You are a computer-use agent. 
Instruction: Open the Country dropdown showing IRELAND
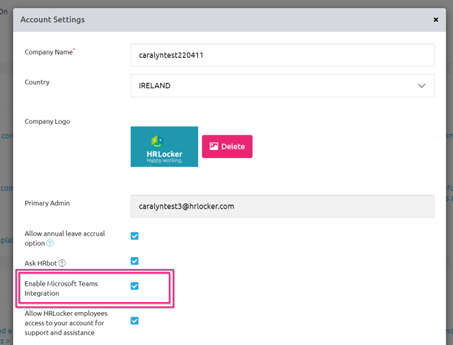click(282, 86)
